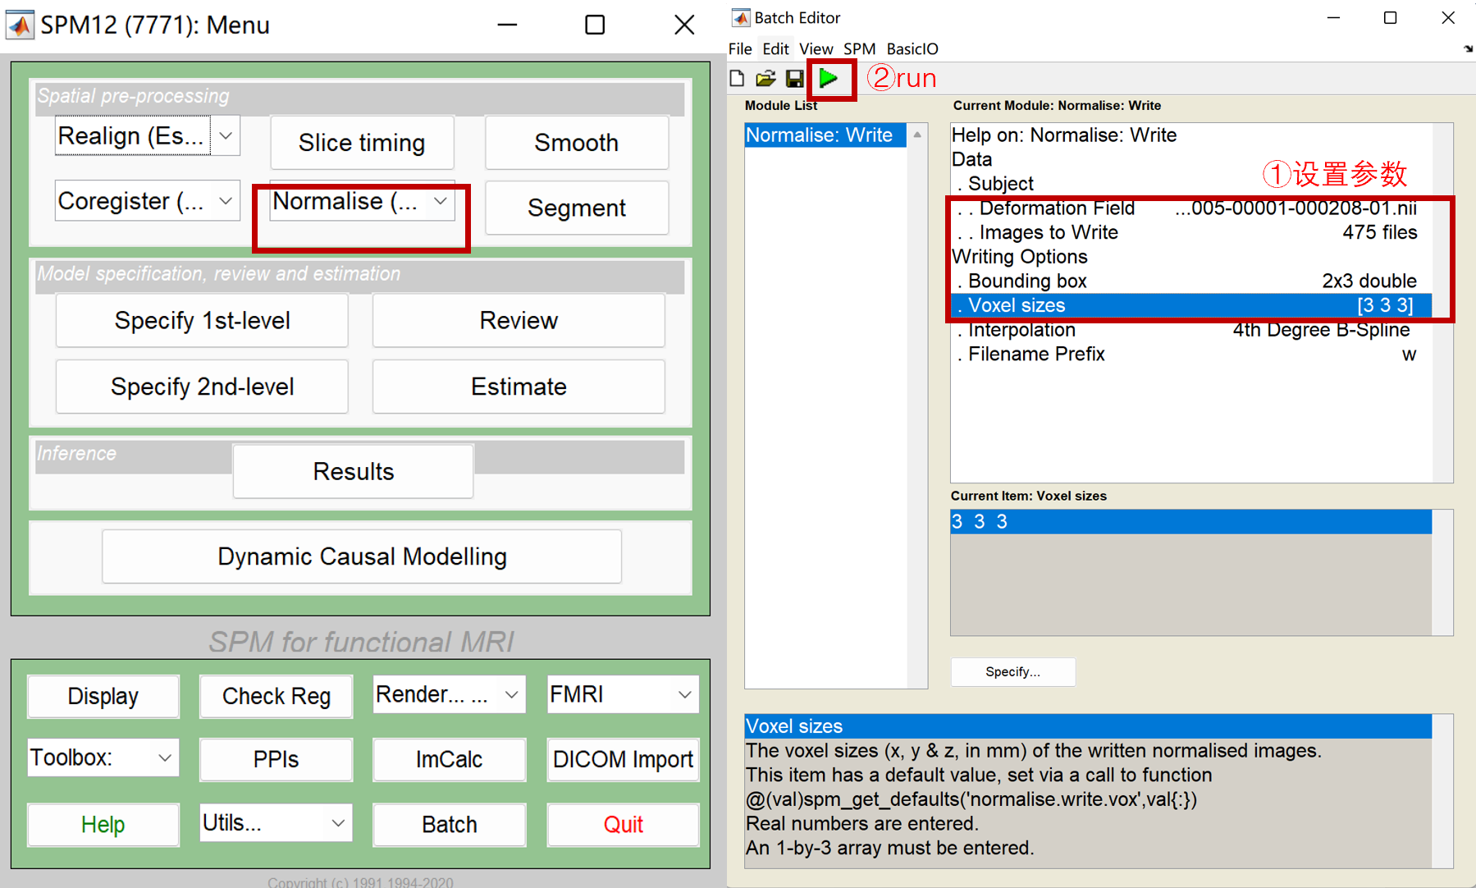Click the ImCalc button
This screenshot has height=888, width=1476.
pyautogui.click(x=449, y=759)
